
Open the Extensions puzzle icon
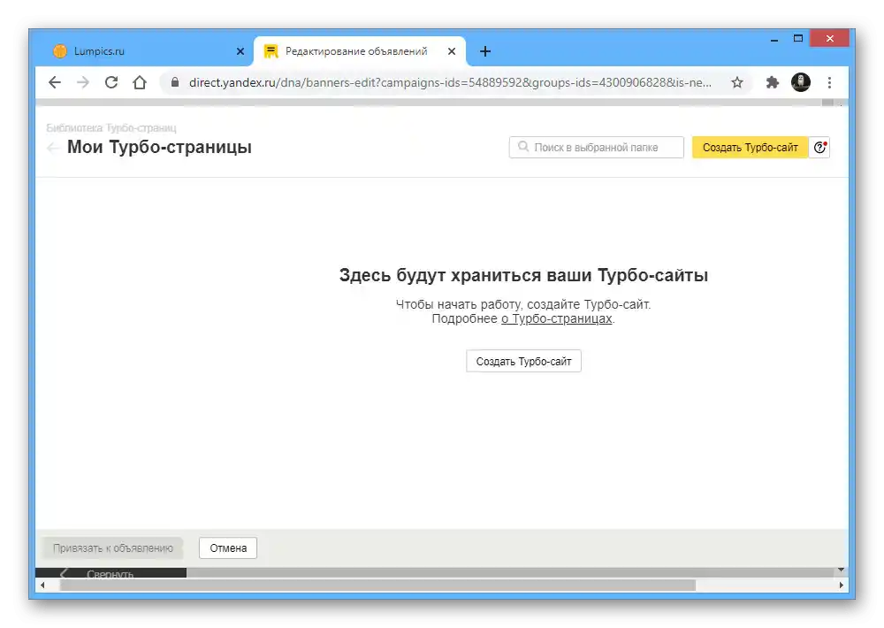(x=772, y=82)
